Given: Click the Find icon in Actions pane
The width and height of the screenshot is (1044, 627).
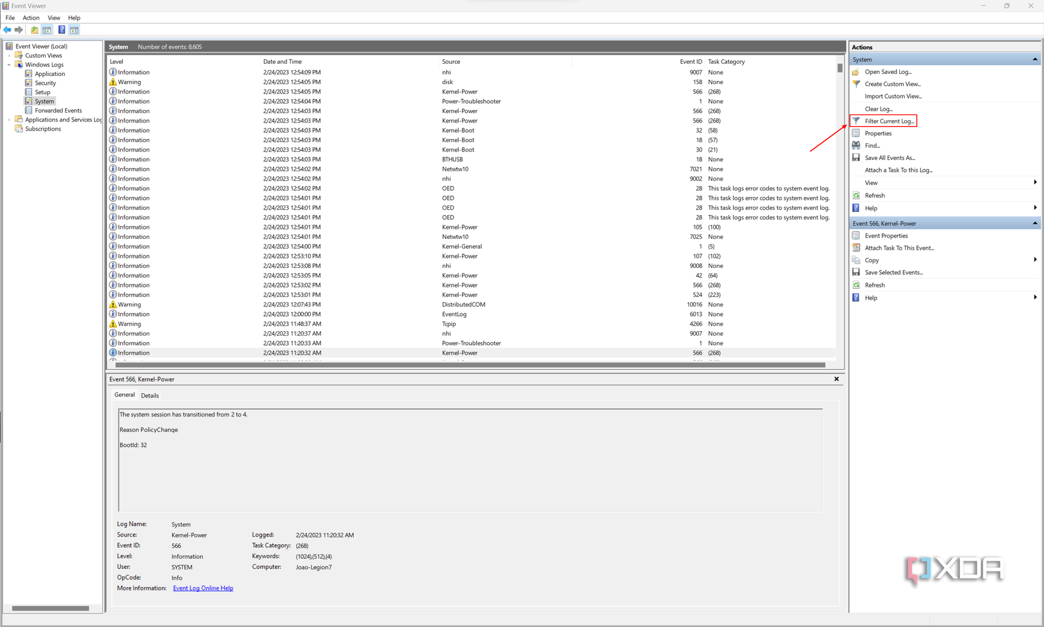Looking at the screenshot, I should point(871,145).
